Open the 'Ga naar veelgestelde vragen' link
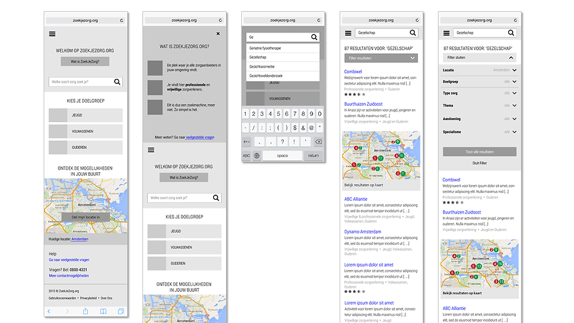574x323 pixels. click(69, 260)
